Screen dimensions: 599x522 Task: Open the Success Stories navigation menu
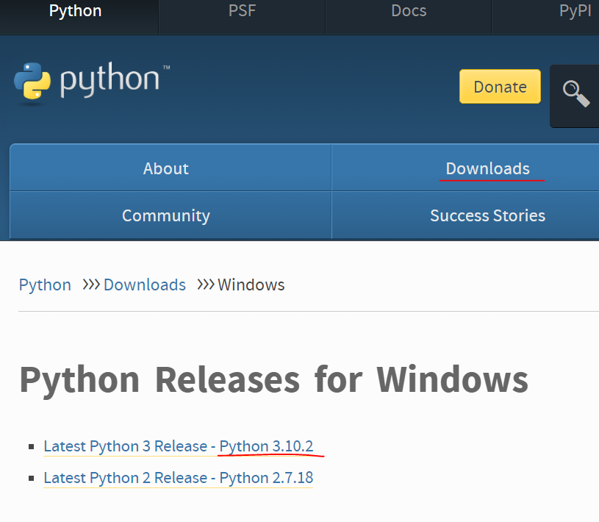coord(487,215)
